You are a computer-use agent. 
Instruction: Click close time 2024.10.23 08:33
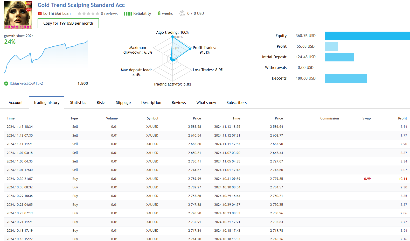pos(227,213)
